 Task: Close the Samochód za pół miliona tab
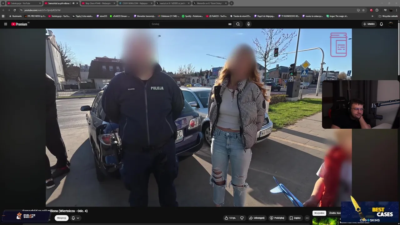(77, 3)
